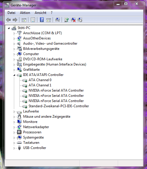Click the mouse icon beside Mäuse und andere Zeigegeräte
This screenshot has height=169, width=147.
click(19, 117)
